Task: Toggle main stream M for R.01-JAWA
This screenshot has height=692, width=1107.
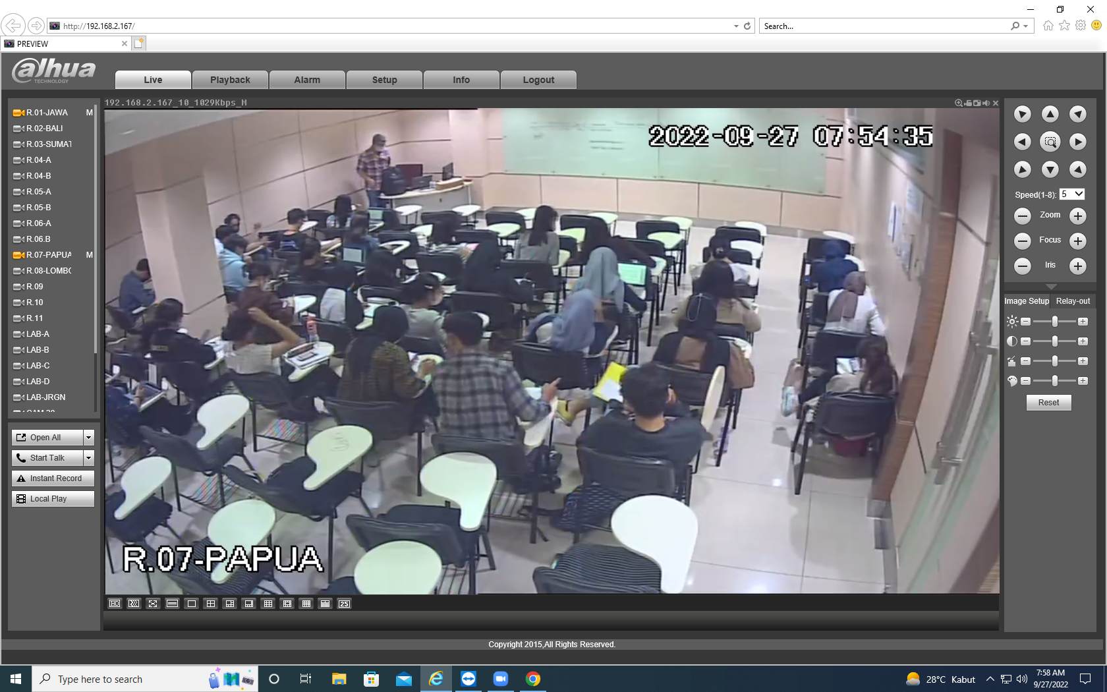Action: pyautogui.click(x=90, y=113)
